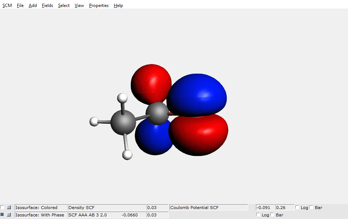Open the Isosurface: Colored type dropdown
348x219 pixels.
[41, 207]
